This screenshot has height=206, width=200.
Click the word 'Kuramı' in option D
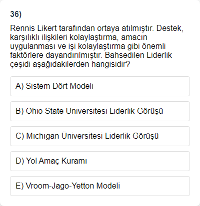point(74,161)
